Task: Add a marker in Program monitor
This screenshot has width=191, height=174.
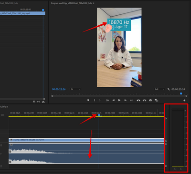Action: [88, 100]
